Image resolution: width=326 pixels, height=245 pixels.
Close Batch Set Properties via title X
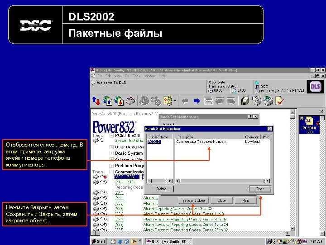click(270, 129)
